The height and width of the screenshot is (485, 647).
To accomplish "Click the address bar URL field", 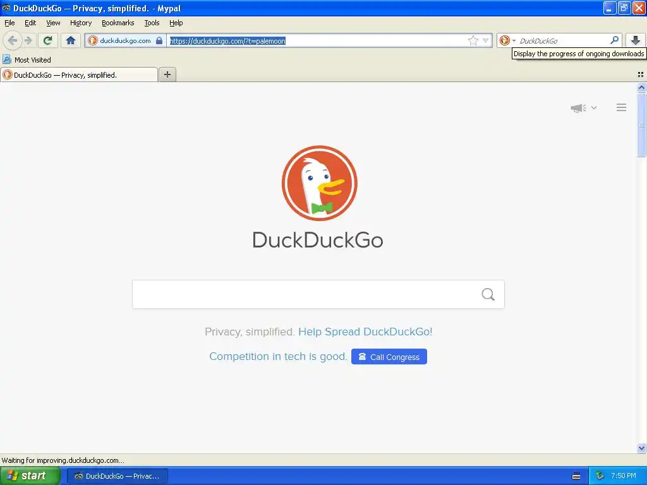I will [x=317, y=40].
